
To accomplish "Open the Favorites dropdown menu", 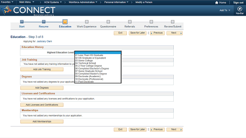I will [7, 2].
